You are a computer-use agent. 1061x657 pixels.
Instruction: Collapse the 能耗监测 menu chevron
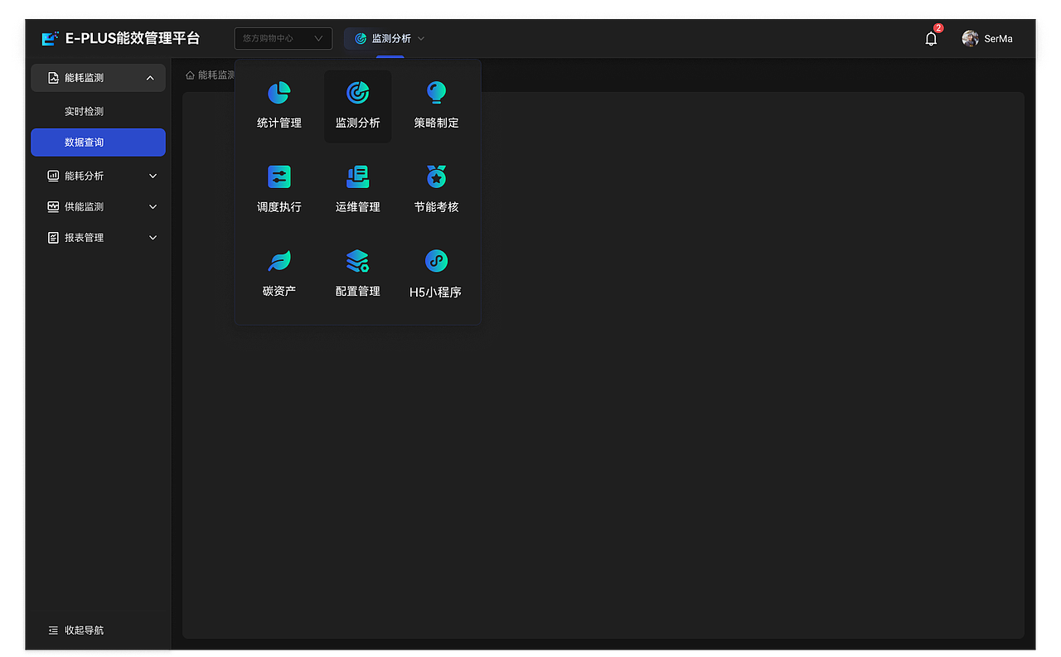150,78
